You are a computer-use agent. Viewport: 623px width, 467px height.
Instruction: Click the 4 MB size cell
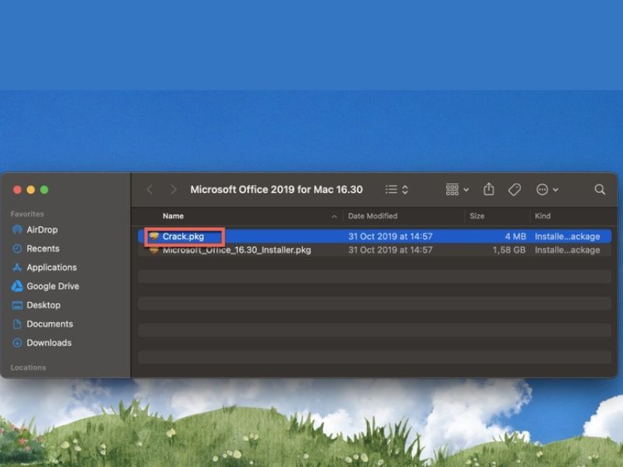coord(516,237)
